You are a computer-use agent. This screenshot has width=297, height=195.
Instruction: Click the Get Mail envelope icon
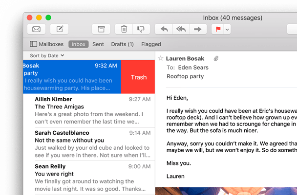pos(36,29)
